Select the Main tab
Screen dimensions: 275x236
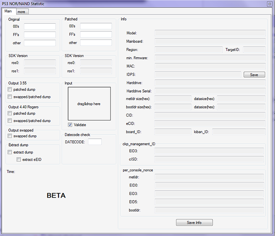click(x=9, y=11)
